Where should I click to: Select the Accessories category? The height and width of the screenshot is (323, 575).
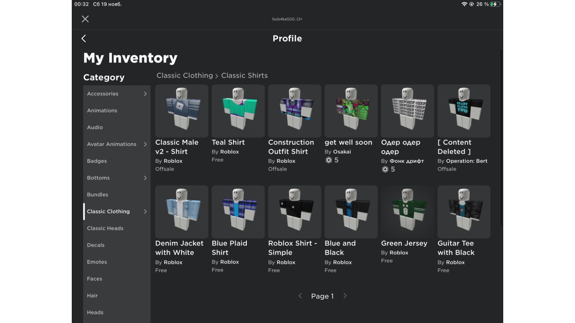coord(117,94)
